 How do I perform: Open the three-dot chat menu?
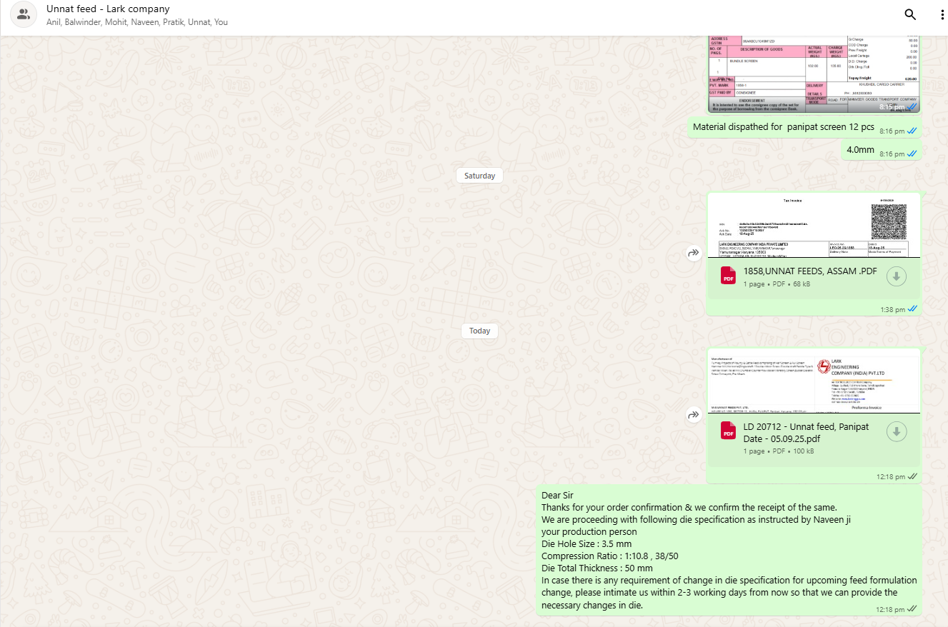[x=942, y=14]
